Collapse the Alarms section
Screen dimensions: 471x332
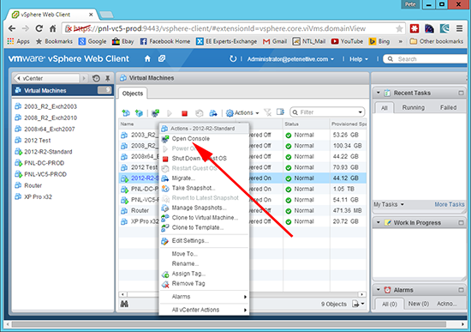point(379,290)
